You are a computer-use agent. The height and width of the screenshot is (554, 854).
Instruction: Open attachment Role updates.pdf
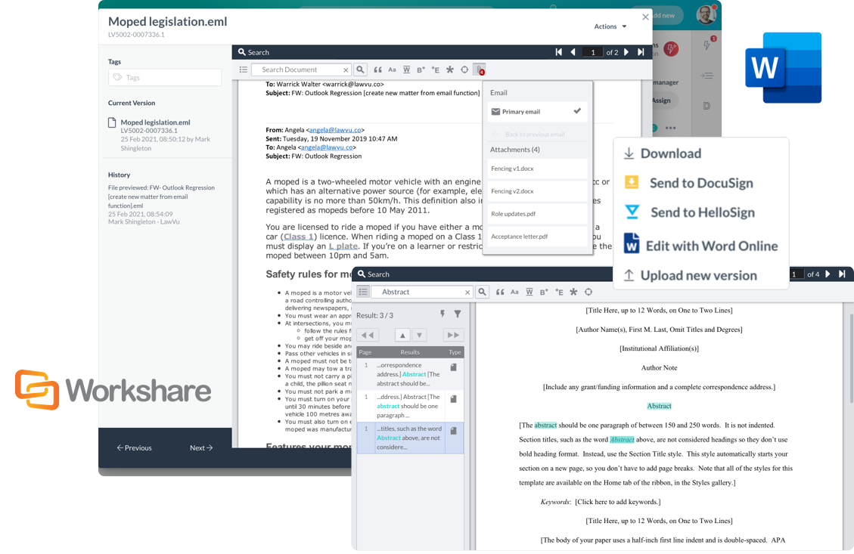[536, 214]
